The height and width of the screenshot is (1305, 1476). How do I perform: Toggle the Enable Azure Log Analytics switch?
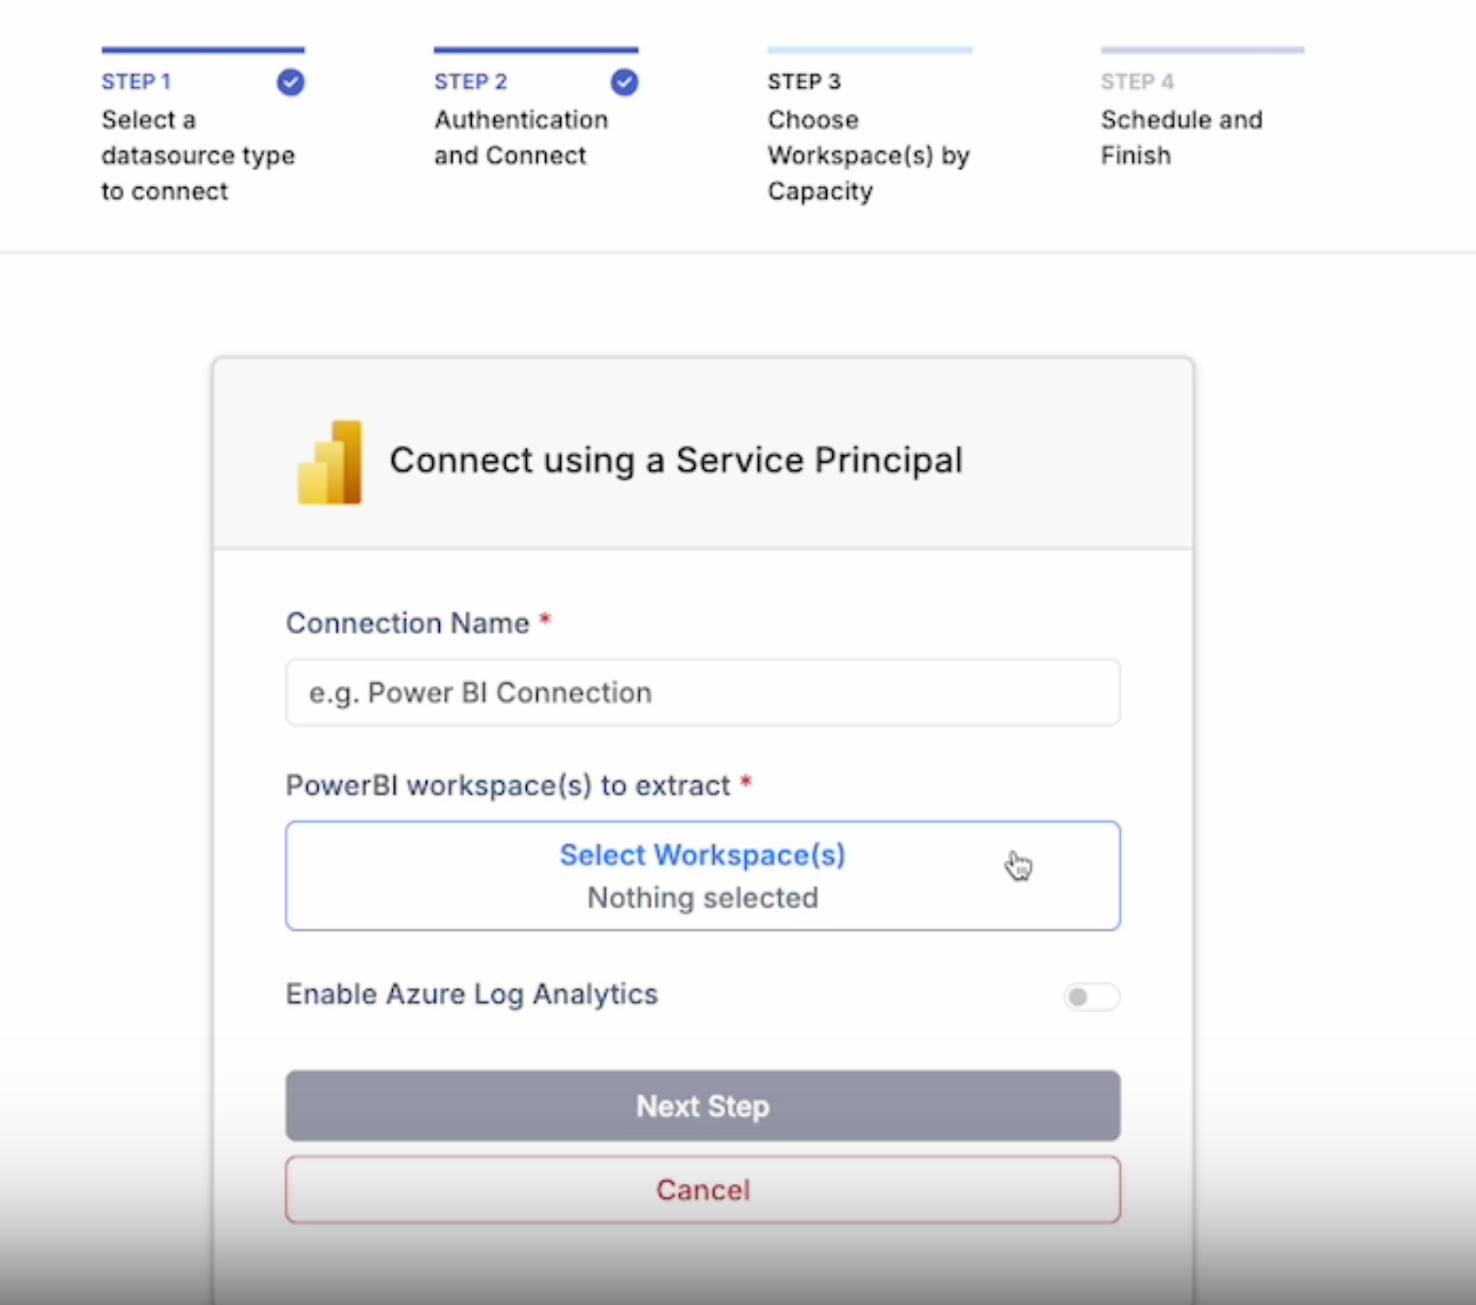(1090, 997)
